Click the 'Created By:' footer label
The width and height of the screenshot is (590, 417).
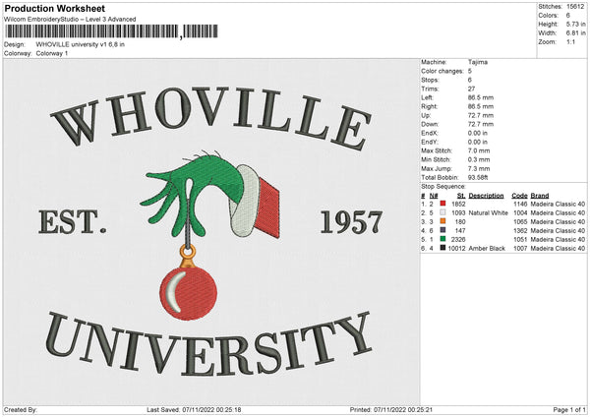(21, 410)
